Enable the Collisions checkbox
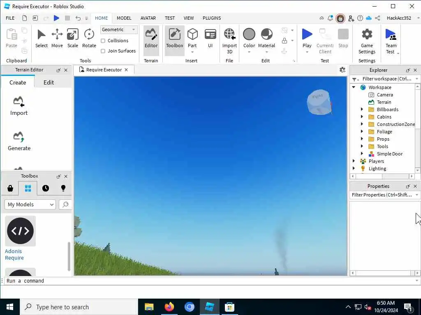Screen dimensions: 421x315 103,41
